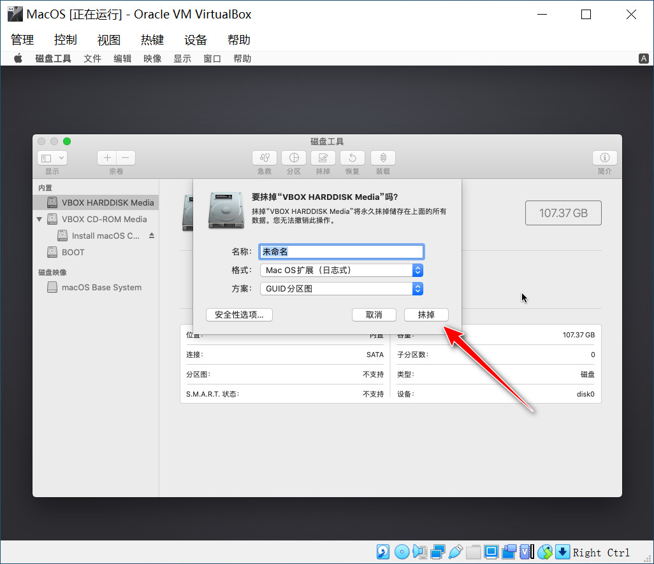Viewport: 654px width, 564px height.
Task: Click the hard drive image in dialog
Action: pos(226,210)
